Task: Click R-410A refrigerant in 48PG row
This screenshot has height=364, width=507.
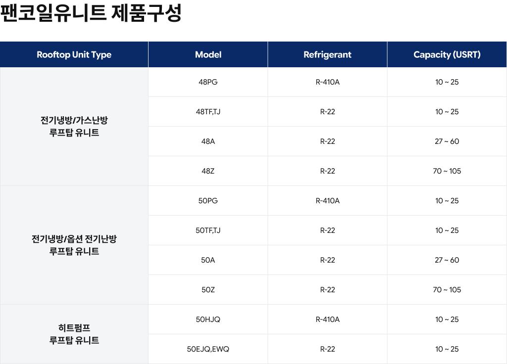Action: (327, 82)
